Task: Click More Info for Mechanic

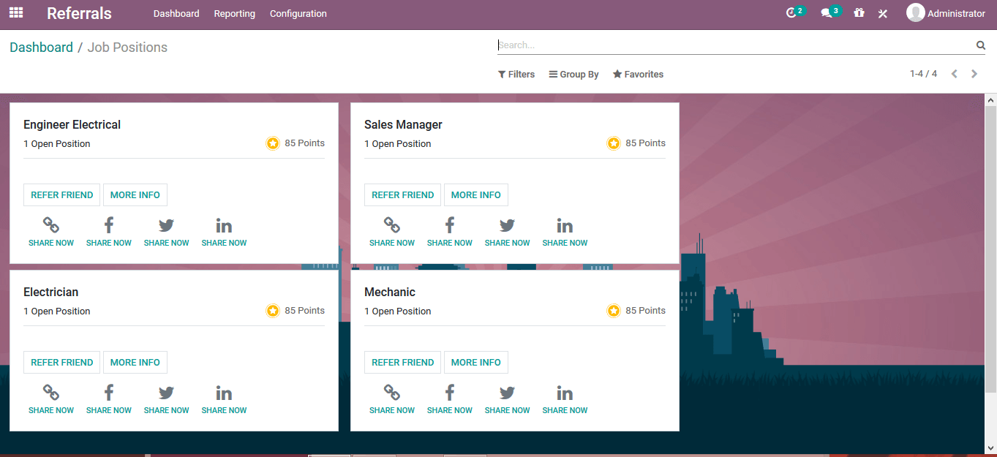Action: click(476, 363)
